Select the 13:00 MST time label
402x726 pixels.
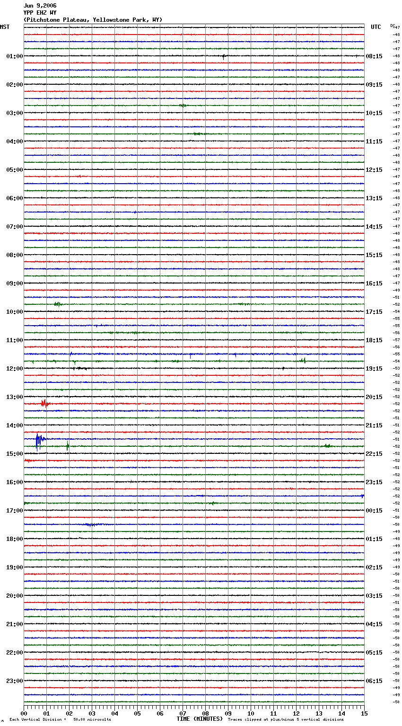(x=15, y=397)
